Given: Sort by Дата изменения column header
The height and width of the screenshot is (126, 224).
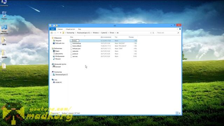Looking at the screenshot, I should click(x=106, y=37).
